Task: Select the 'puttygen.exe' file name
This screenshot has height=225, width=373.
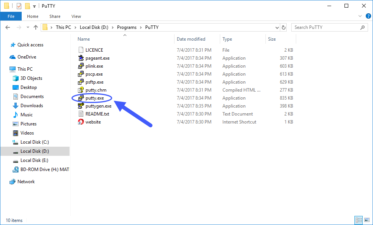Action: [98, 106]
